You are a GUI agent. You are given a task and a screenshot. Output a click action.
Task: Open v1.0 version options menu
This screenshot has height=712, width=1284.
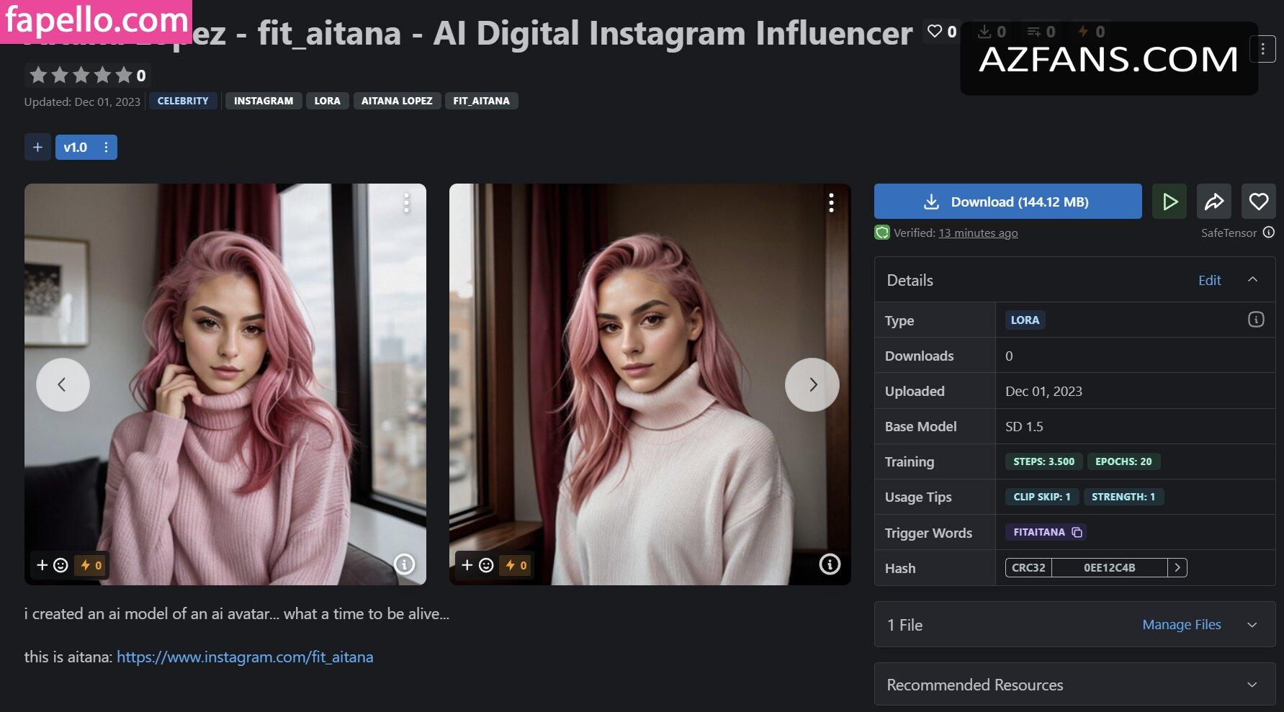pyautogui.click(x=106, y=148)
